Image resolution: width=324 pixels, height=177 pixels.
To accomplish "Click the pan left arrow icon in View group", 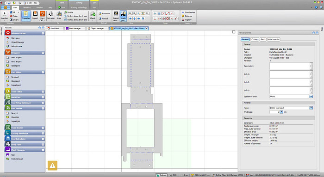I will pos(130,18).
